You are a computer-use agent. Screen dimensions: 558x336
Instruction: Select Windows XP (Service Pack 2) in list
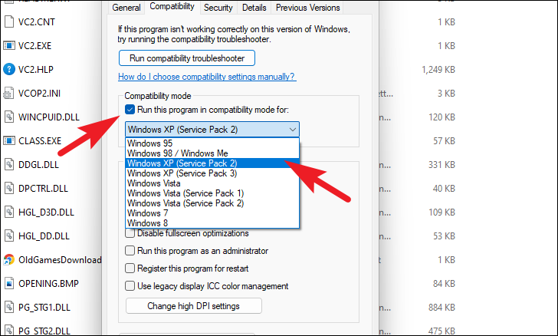coord(212,163)
